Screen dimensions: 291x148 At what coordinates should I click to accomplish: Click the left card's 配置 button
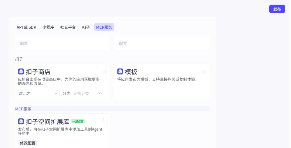[24, 43]
